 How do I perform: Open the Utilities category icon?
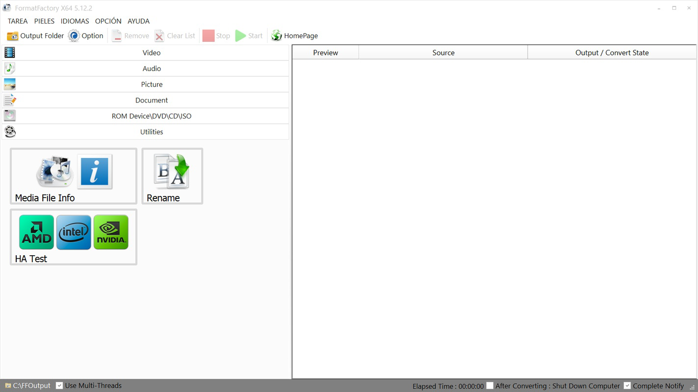pos(9,131)
